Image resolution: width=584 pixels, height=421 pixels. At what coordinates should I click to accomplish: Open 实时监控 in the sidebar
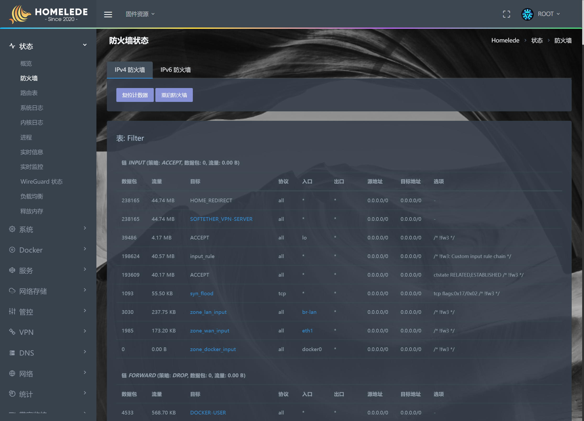coord(32,167)
